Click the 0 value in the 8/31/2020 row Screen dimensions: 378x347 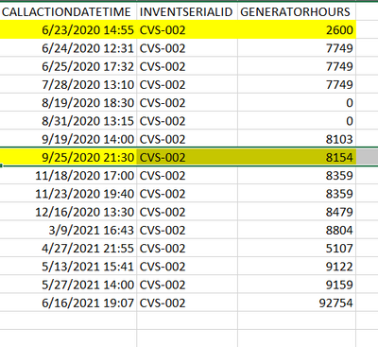pyautogui.click(x=297, y=121)
